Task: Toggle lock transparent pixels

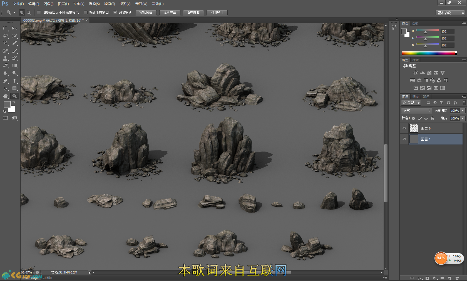Action: coord(414,118)
